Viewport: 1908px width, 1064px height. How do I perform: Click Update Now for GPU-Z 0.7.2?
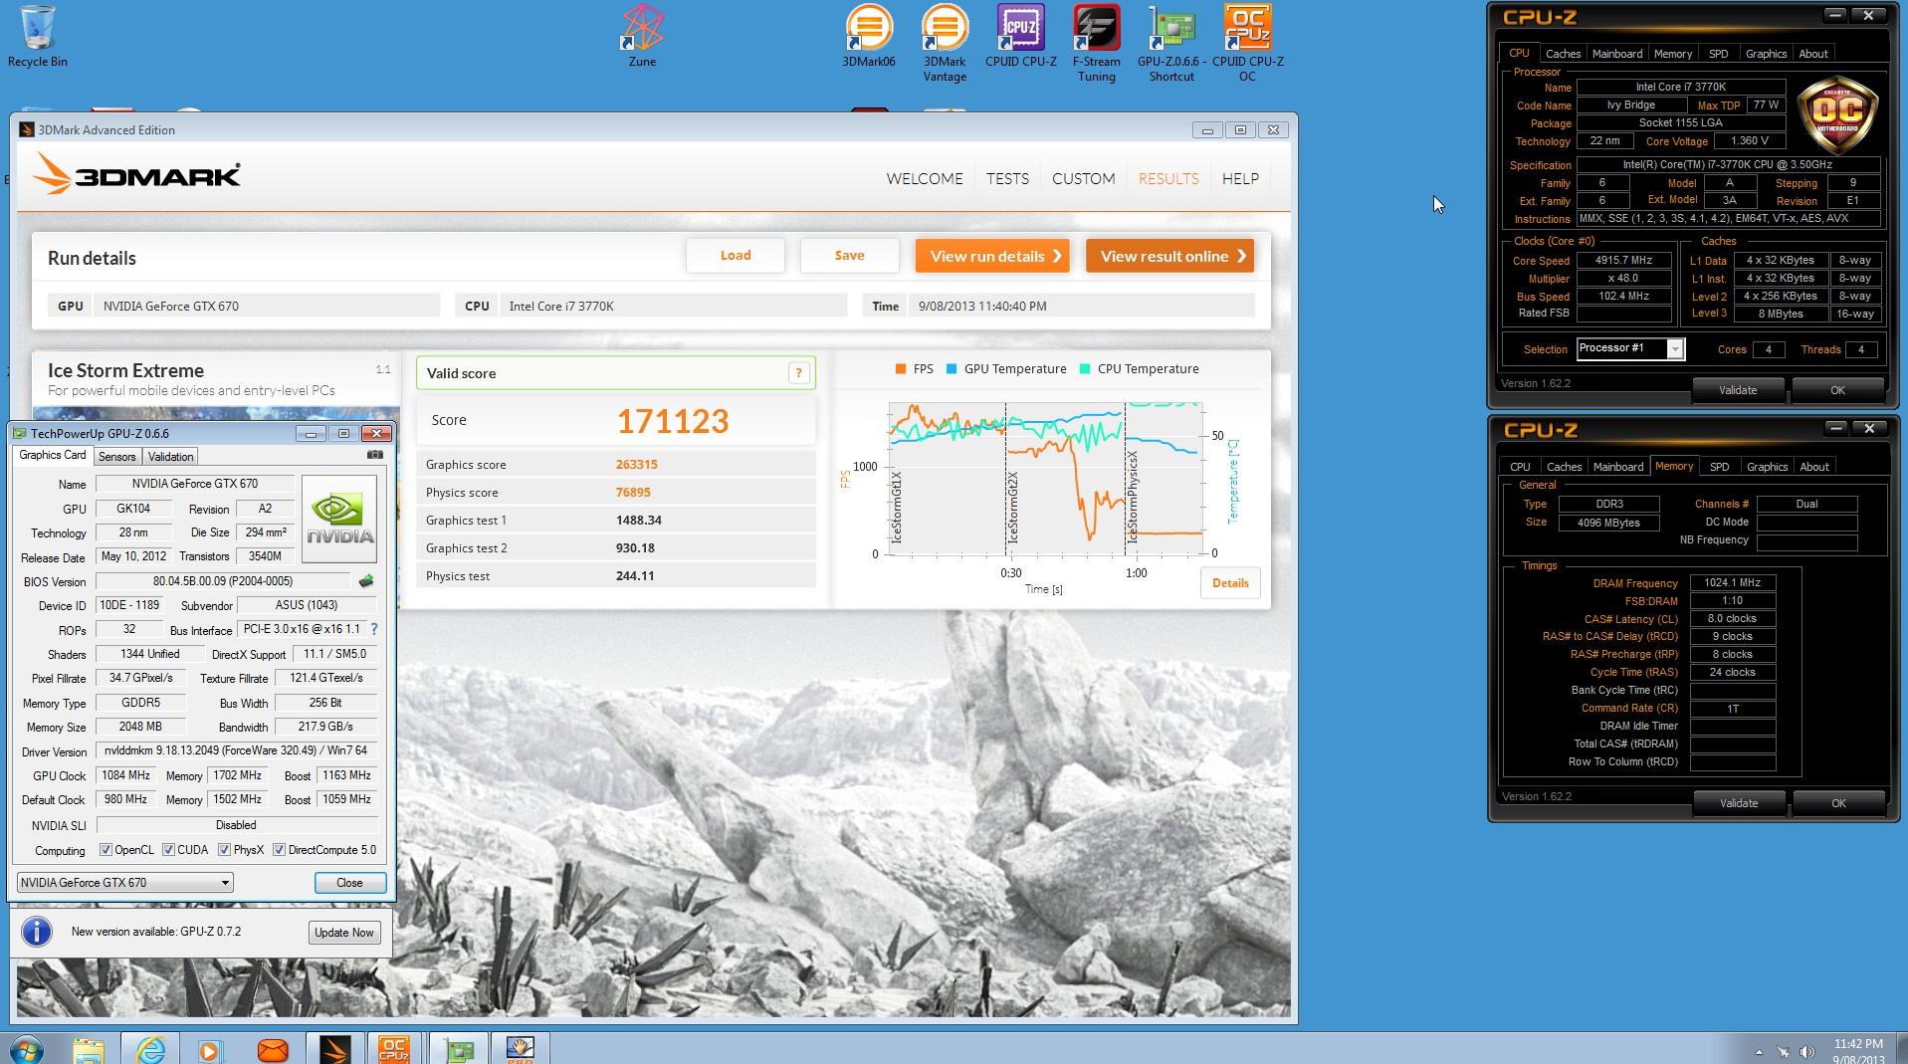pos(343,933)
